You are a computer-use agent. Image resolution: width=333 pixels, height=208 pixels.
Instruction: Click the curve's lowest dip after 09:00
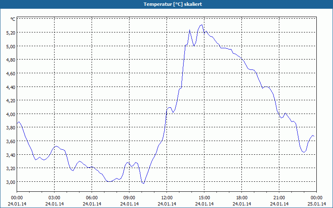click(144, 183)
